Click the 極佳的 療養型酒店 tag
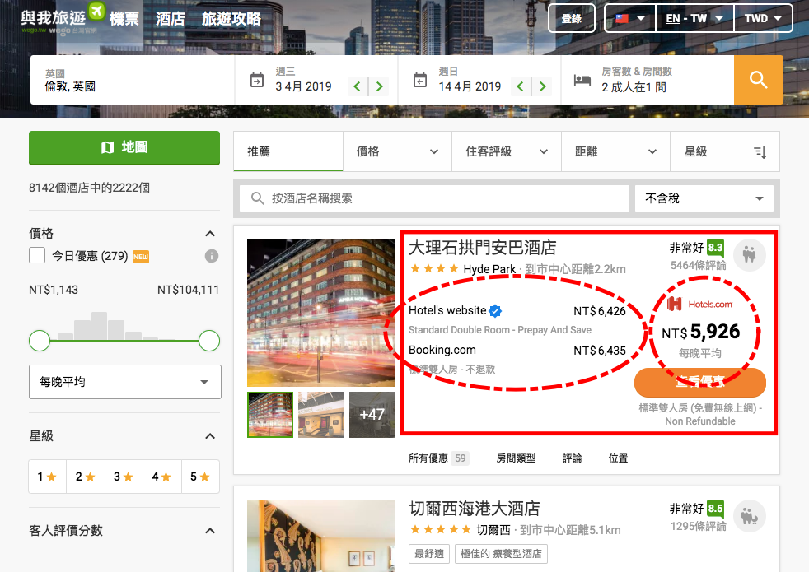Screen dimensions: 809x572 click(x=501, y=553)
